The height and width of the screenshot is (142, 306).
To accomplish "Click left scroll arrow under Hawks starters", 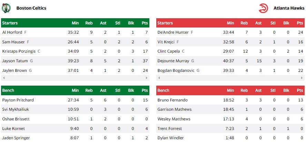I will [158, 78].
